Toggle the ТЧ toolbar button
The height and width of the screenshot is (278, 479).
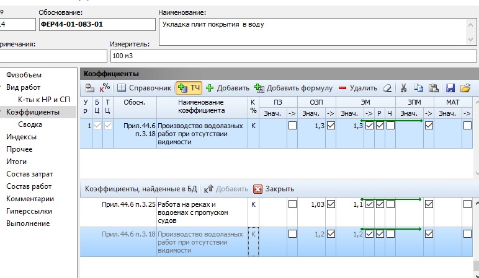(x=189, y=88)
